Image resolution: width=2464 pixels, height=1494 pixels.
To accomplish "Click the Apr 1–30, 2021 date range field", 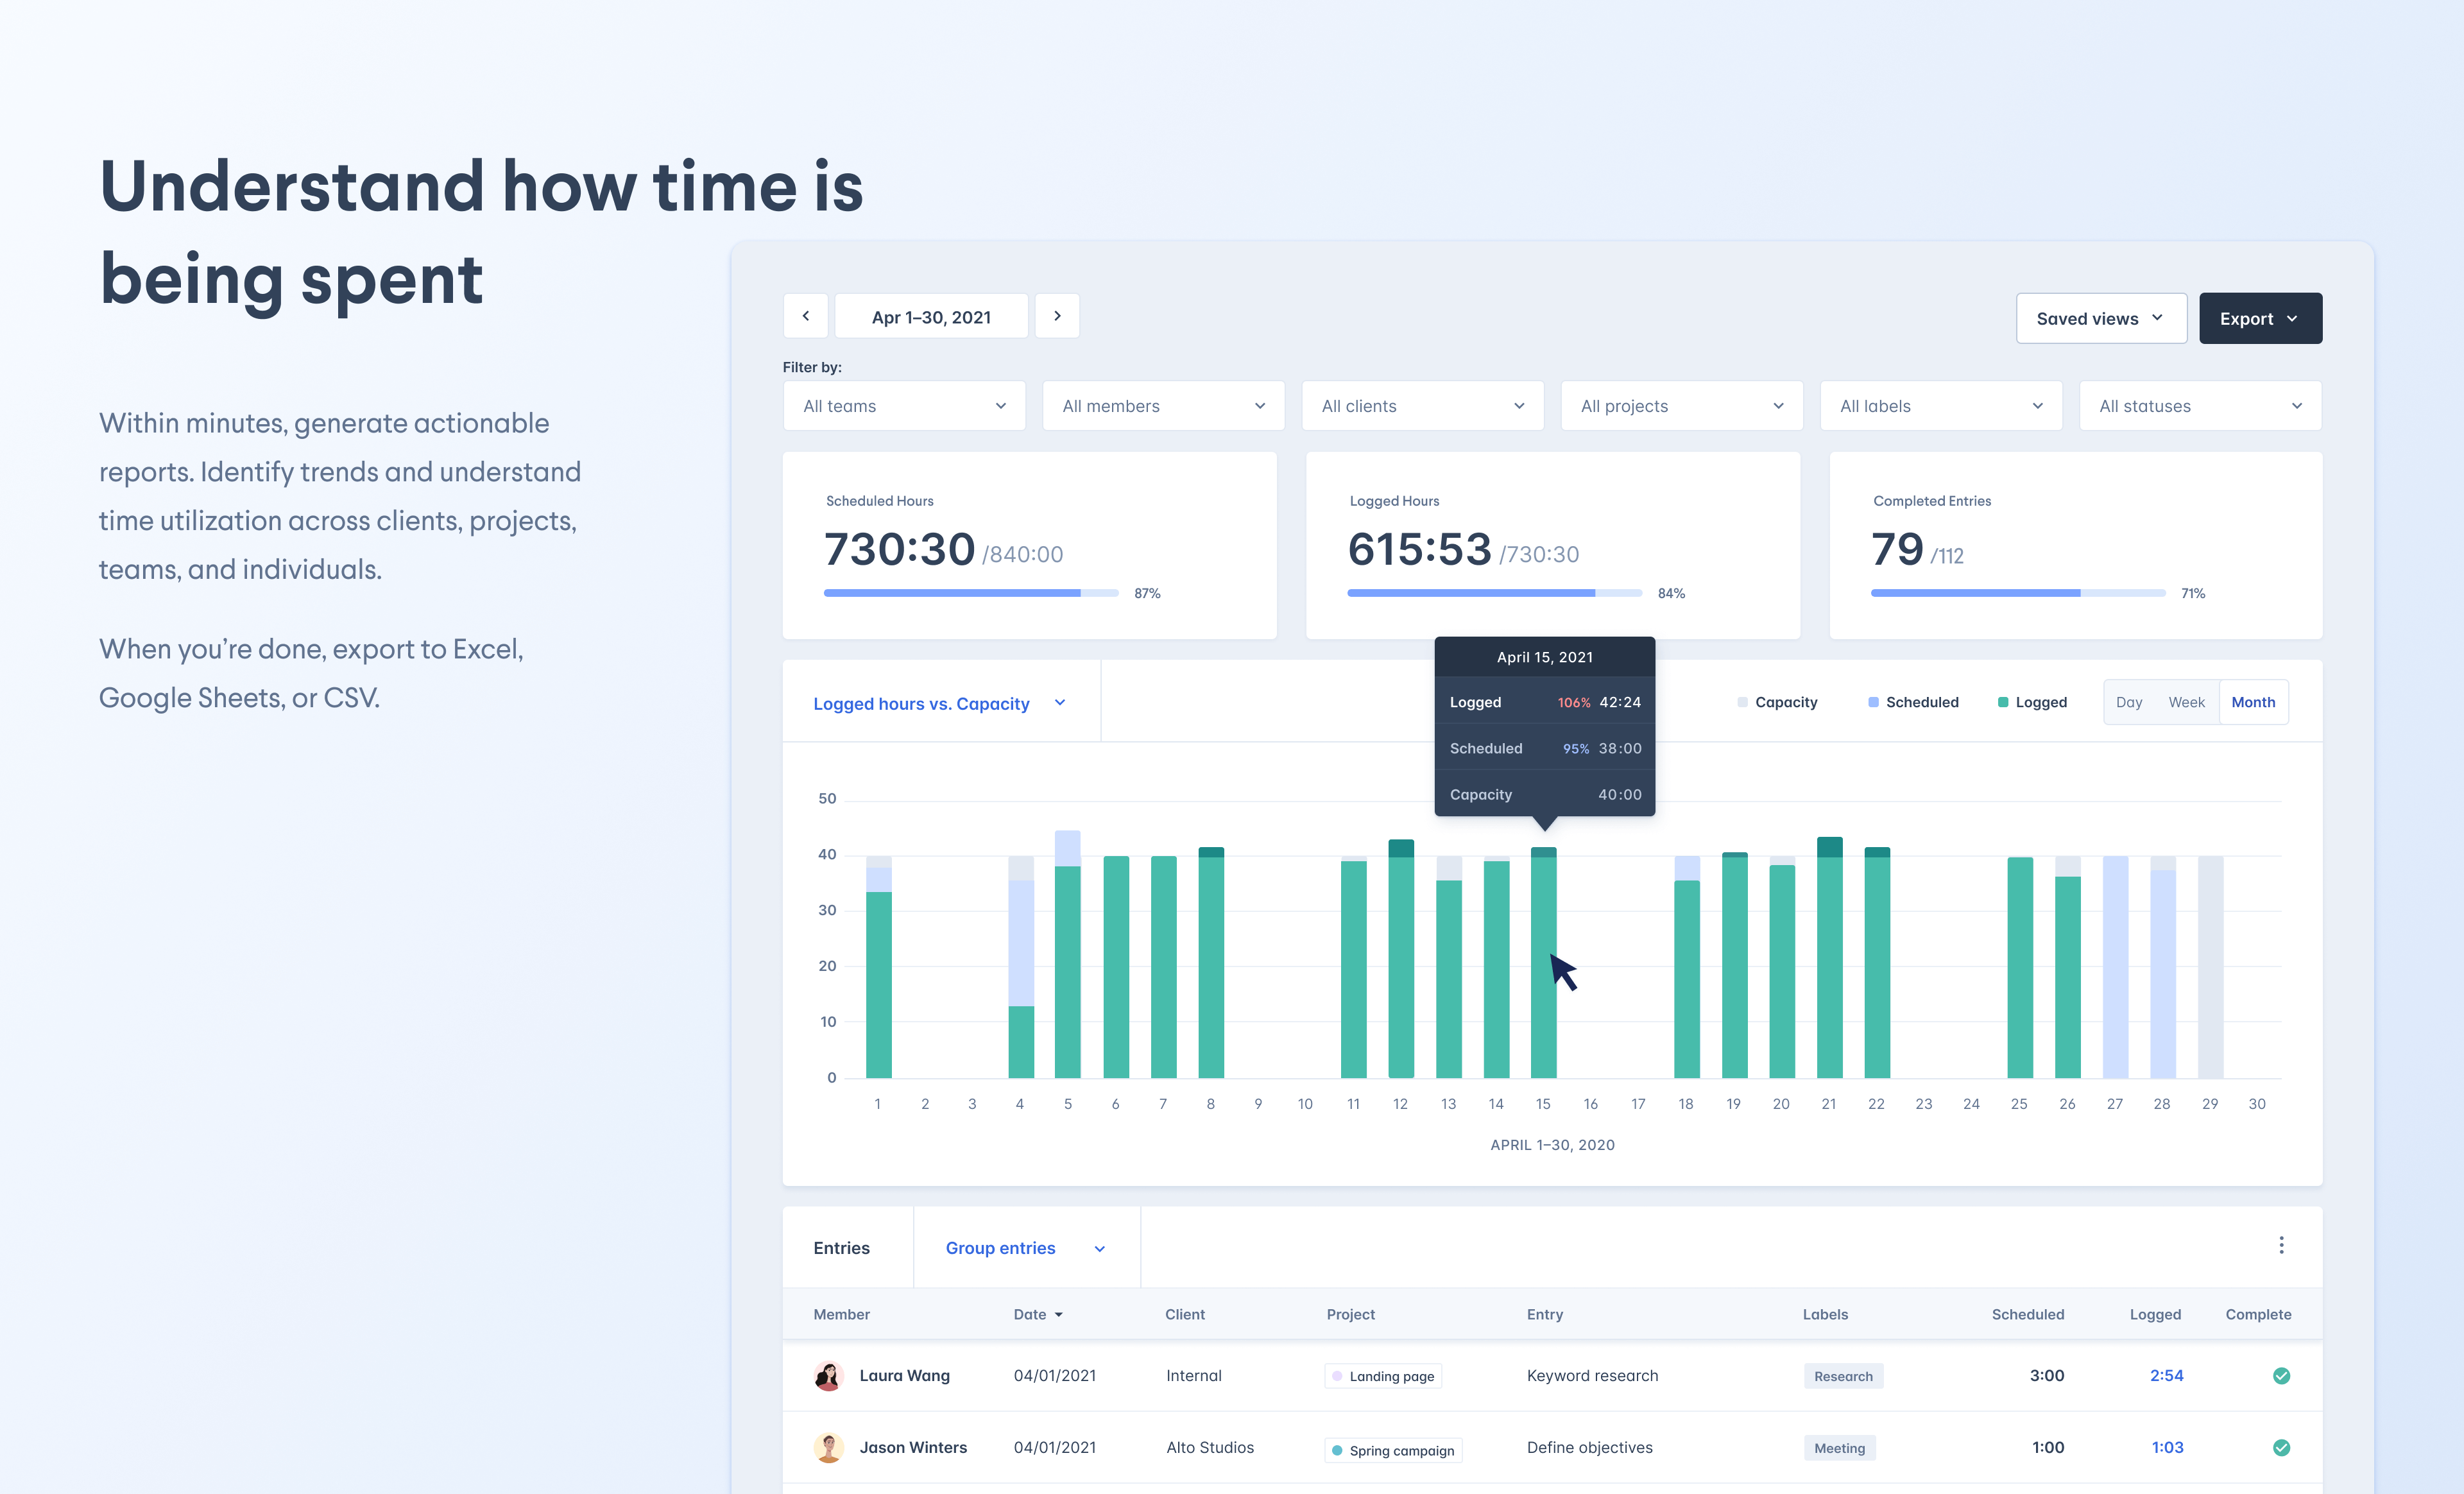I will point(930,315).
